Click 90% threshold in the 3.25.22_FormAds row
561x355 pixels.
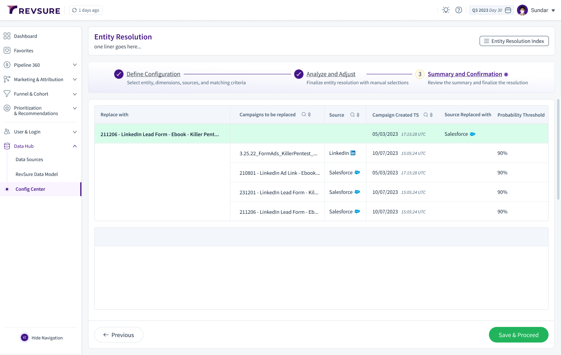pyautogui.click(x=502, y=153)
